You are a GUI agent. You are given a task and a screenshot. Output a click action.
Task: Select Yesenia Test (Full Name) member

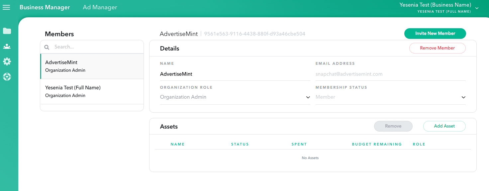click(92, 91)
